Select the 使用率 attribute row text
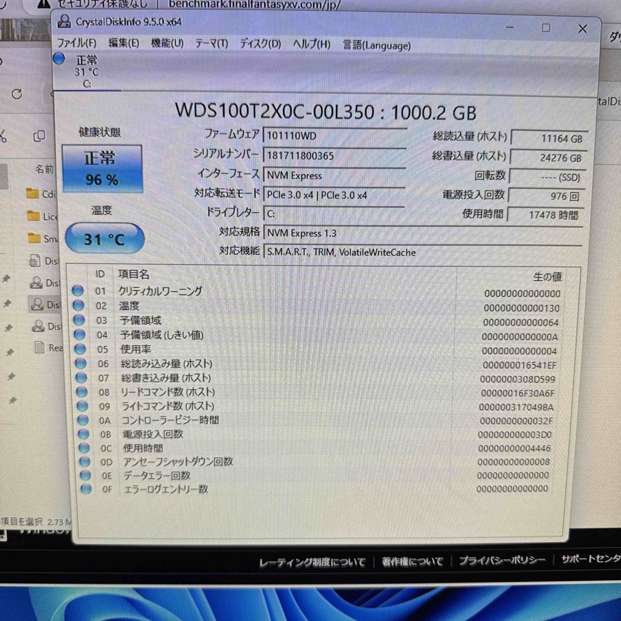This screenshot has height=621, width=621. (x=136, y=350)
